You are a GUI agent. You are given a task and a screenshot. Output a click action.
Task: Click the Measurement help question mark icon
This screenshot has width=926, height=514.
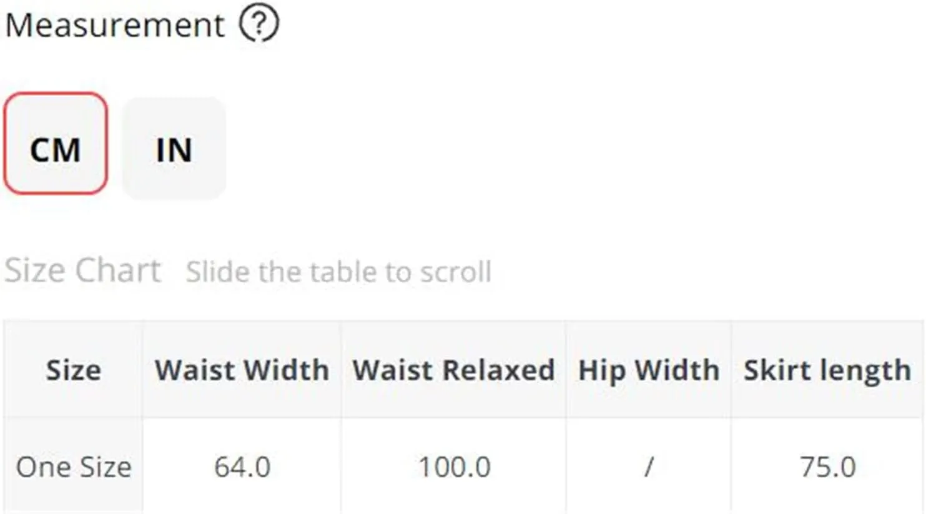tap(259, 24)
